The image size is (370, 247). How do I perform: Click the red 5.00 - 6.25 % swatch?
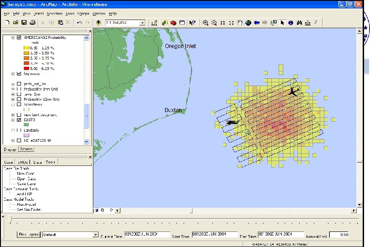[26, 68]
